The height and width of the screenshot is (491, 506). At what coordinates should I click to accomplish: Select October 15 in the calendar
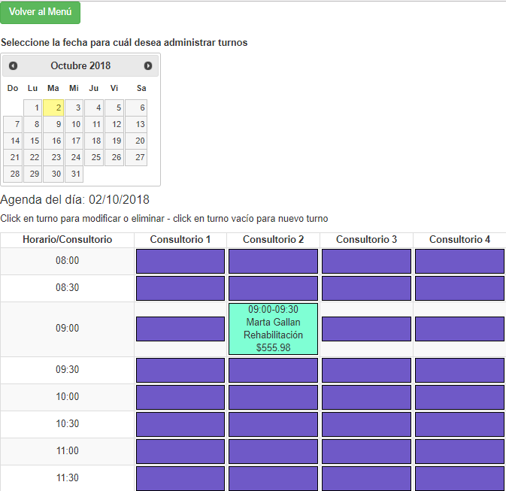tap(33, 141)
